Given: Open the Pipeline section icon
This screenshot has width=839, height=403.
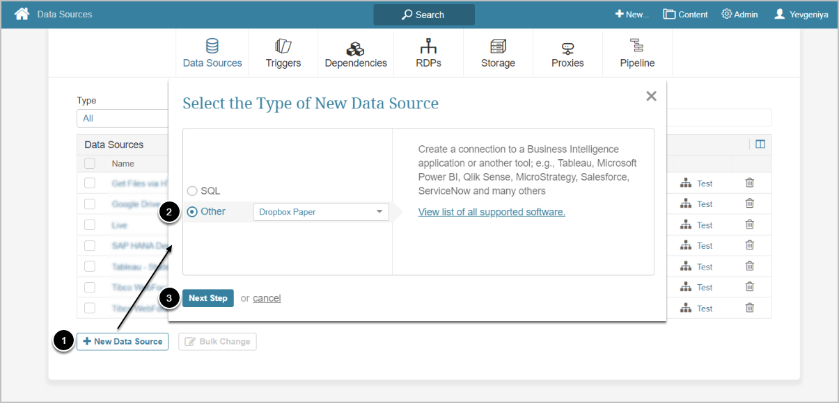Looking at the screenshot, I should pyautogui.click(x=637, y=47).
